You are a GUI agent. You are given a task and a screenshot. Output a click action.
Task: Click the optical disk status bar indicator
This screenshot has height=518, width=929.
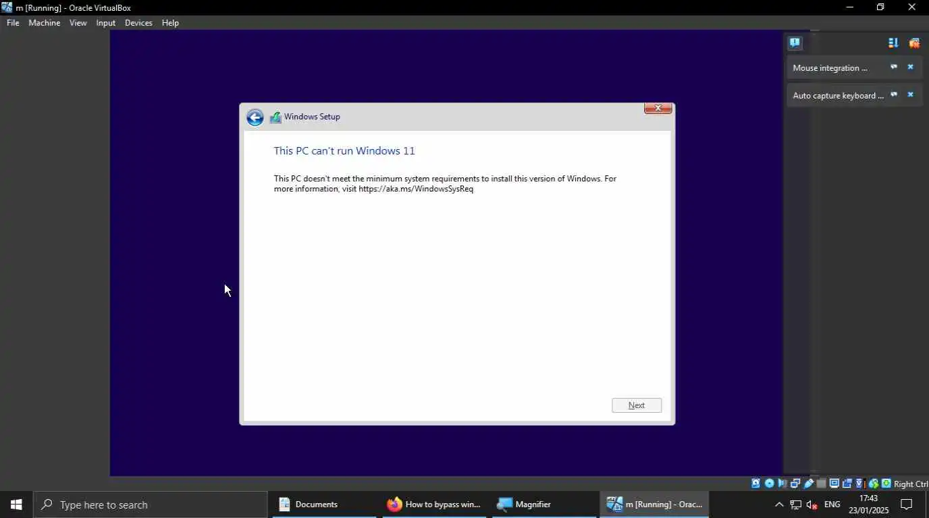tap(769, 484)
